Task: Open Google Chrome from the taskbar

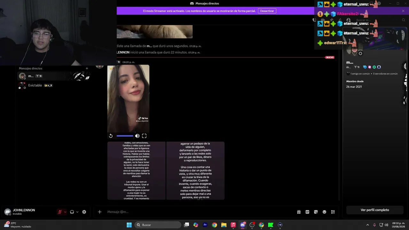Action: (x=214, y=225)
